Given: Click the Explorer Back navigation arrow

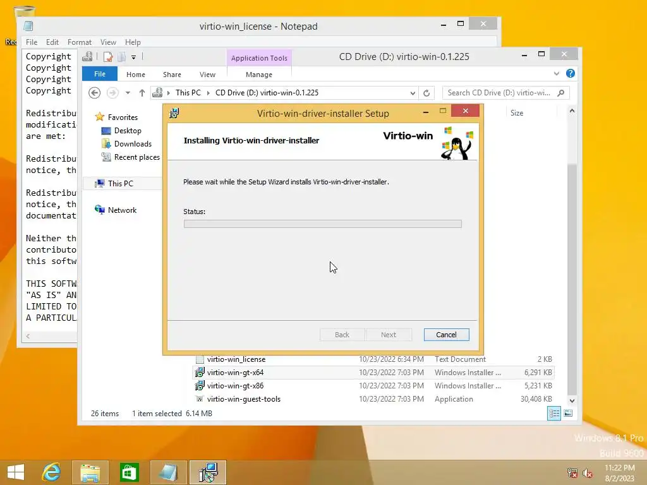Looking at the screenshot, I should [95, 93].
